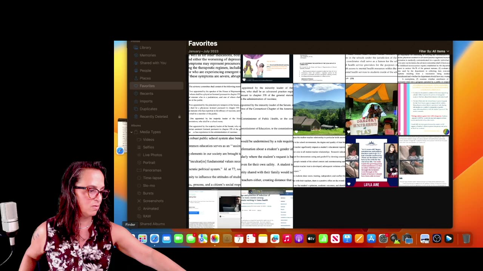Screen dimensions: 483x271
Task: Open Messages from the Dock
Action: click(x=191, y=239)
